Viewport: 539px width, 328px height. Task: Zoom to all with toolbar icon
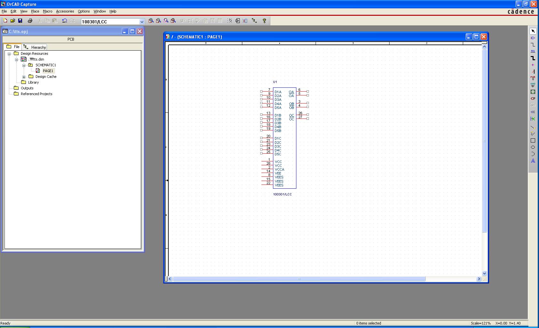173,21
